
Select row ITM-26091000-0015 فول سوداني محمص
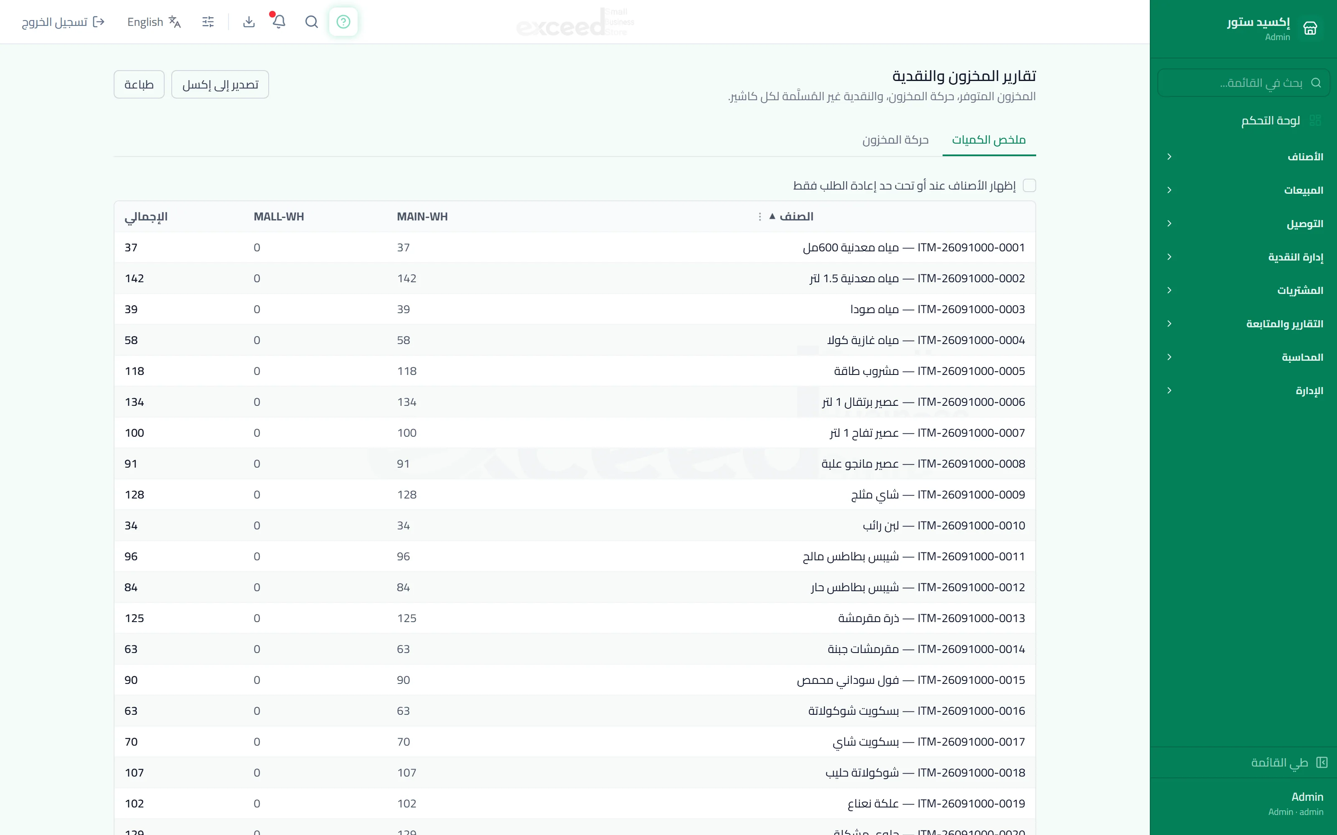click(574, 681)
